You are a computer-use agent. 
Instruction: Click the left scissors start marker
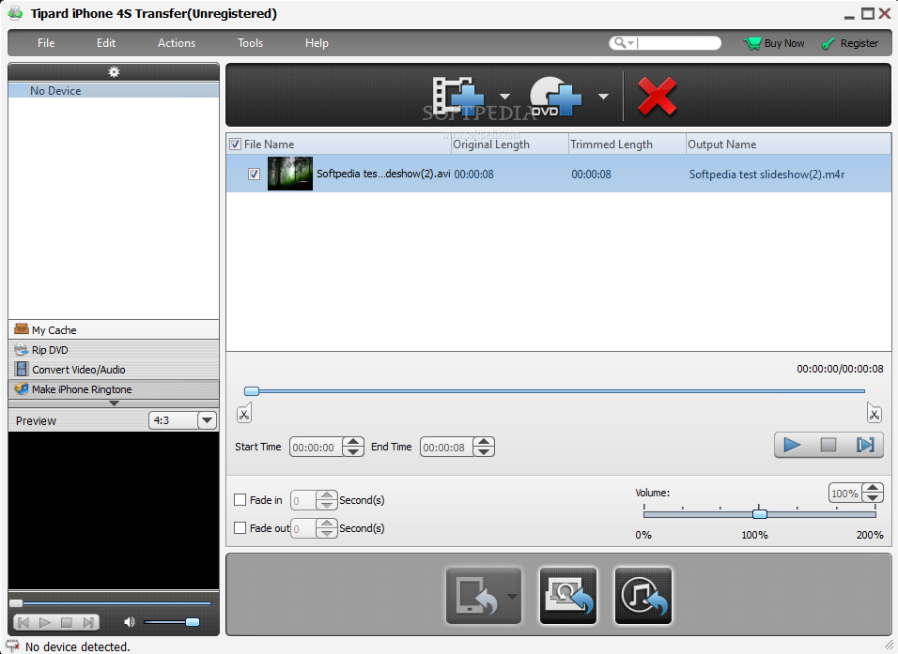(244, 413)
